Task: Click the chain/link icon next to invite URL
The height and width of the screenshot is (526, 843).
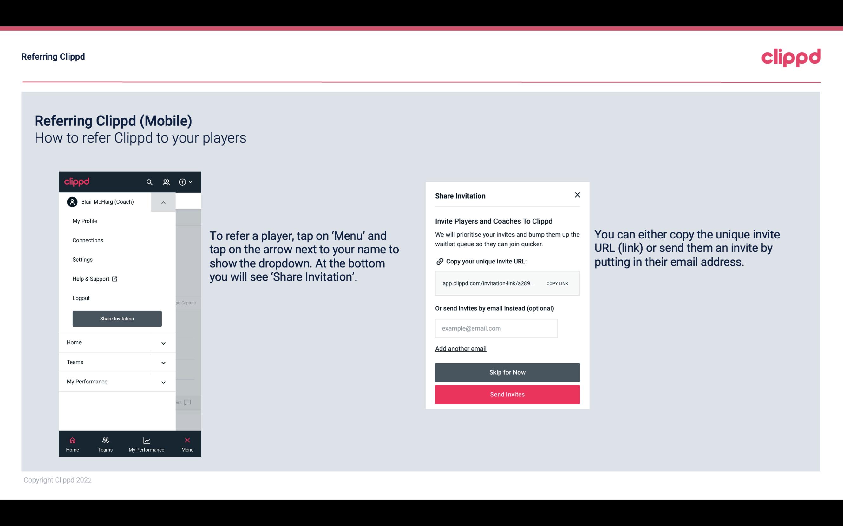Action: (439, 261)
